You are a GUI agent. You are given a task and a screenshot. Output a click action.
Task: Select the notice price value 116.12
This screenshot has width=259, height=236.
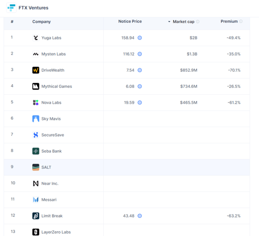(x=129, y=54)
